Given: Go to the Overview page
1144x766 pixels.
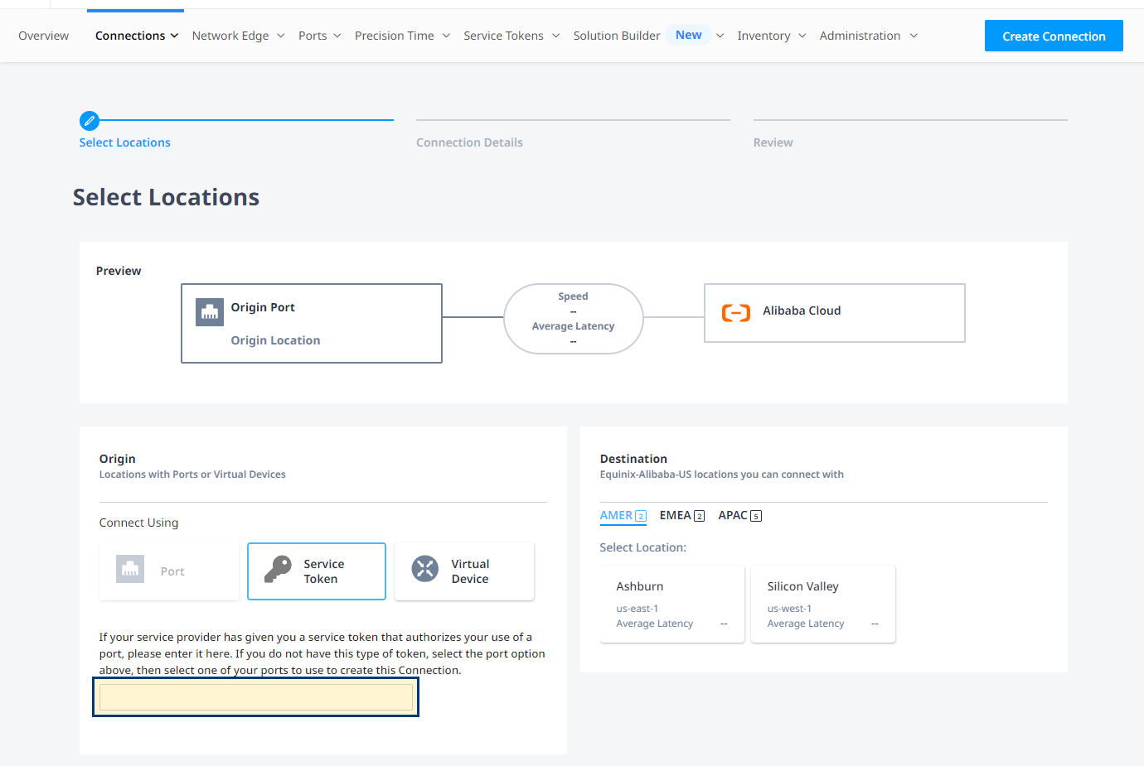Looking at the screenshot, I should 44,36.
